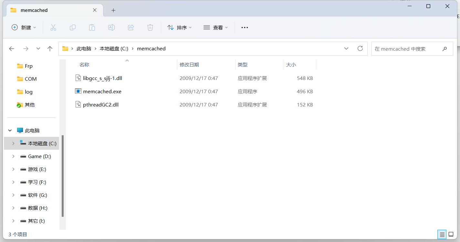Viewport: 460px width, 242px height.
Task: Open address bar history dropdown
Action: (x=346, y=49)
